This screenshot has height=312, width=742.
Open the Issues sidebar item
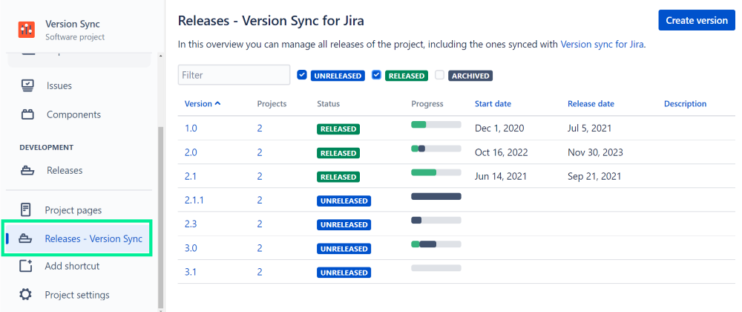pyautogui.click(x=59, y=85)
